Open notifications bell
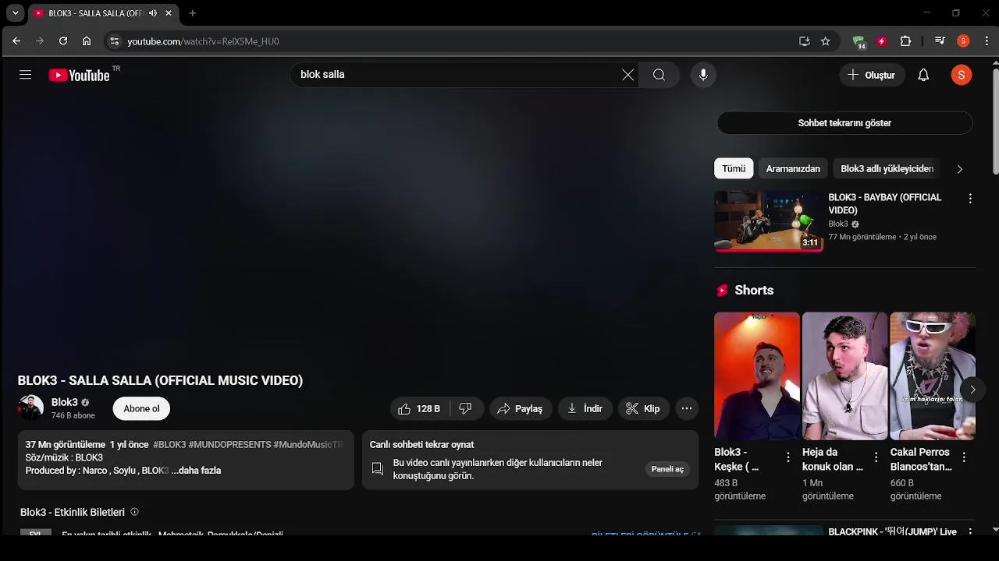Screen dimensions: 999x561 923,75
